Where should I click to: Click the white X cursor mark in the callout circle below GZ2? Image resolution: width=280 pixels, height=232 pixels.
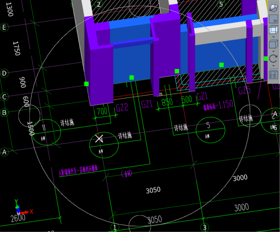(x=99, y=139)
